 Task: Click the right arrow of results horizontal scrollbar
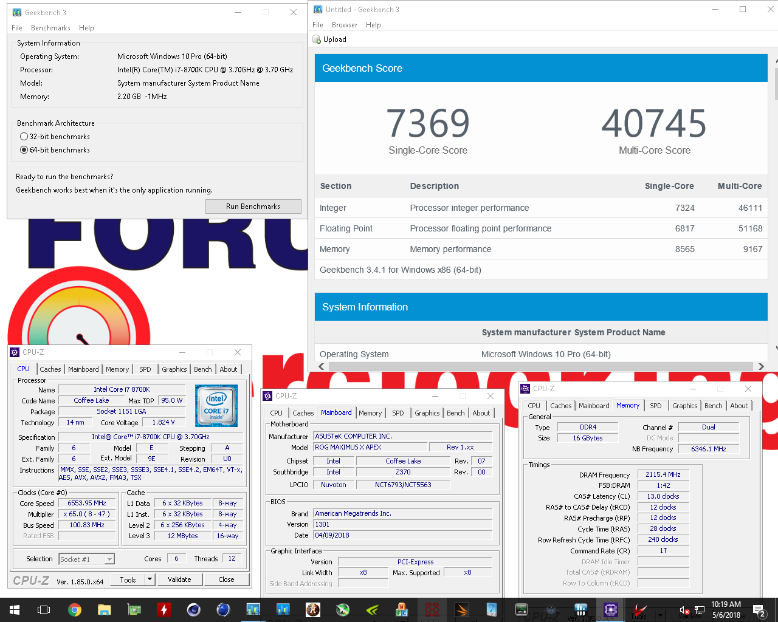click(x=761, y=366)
